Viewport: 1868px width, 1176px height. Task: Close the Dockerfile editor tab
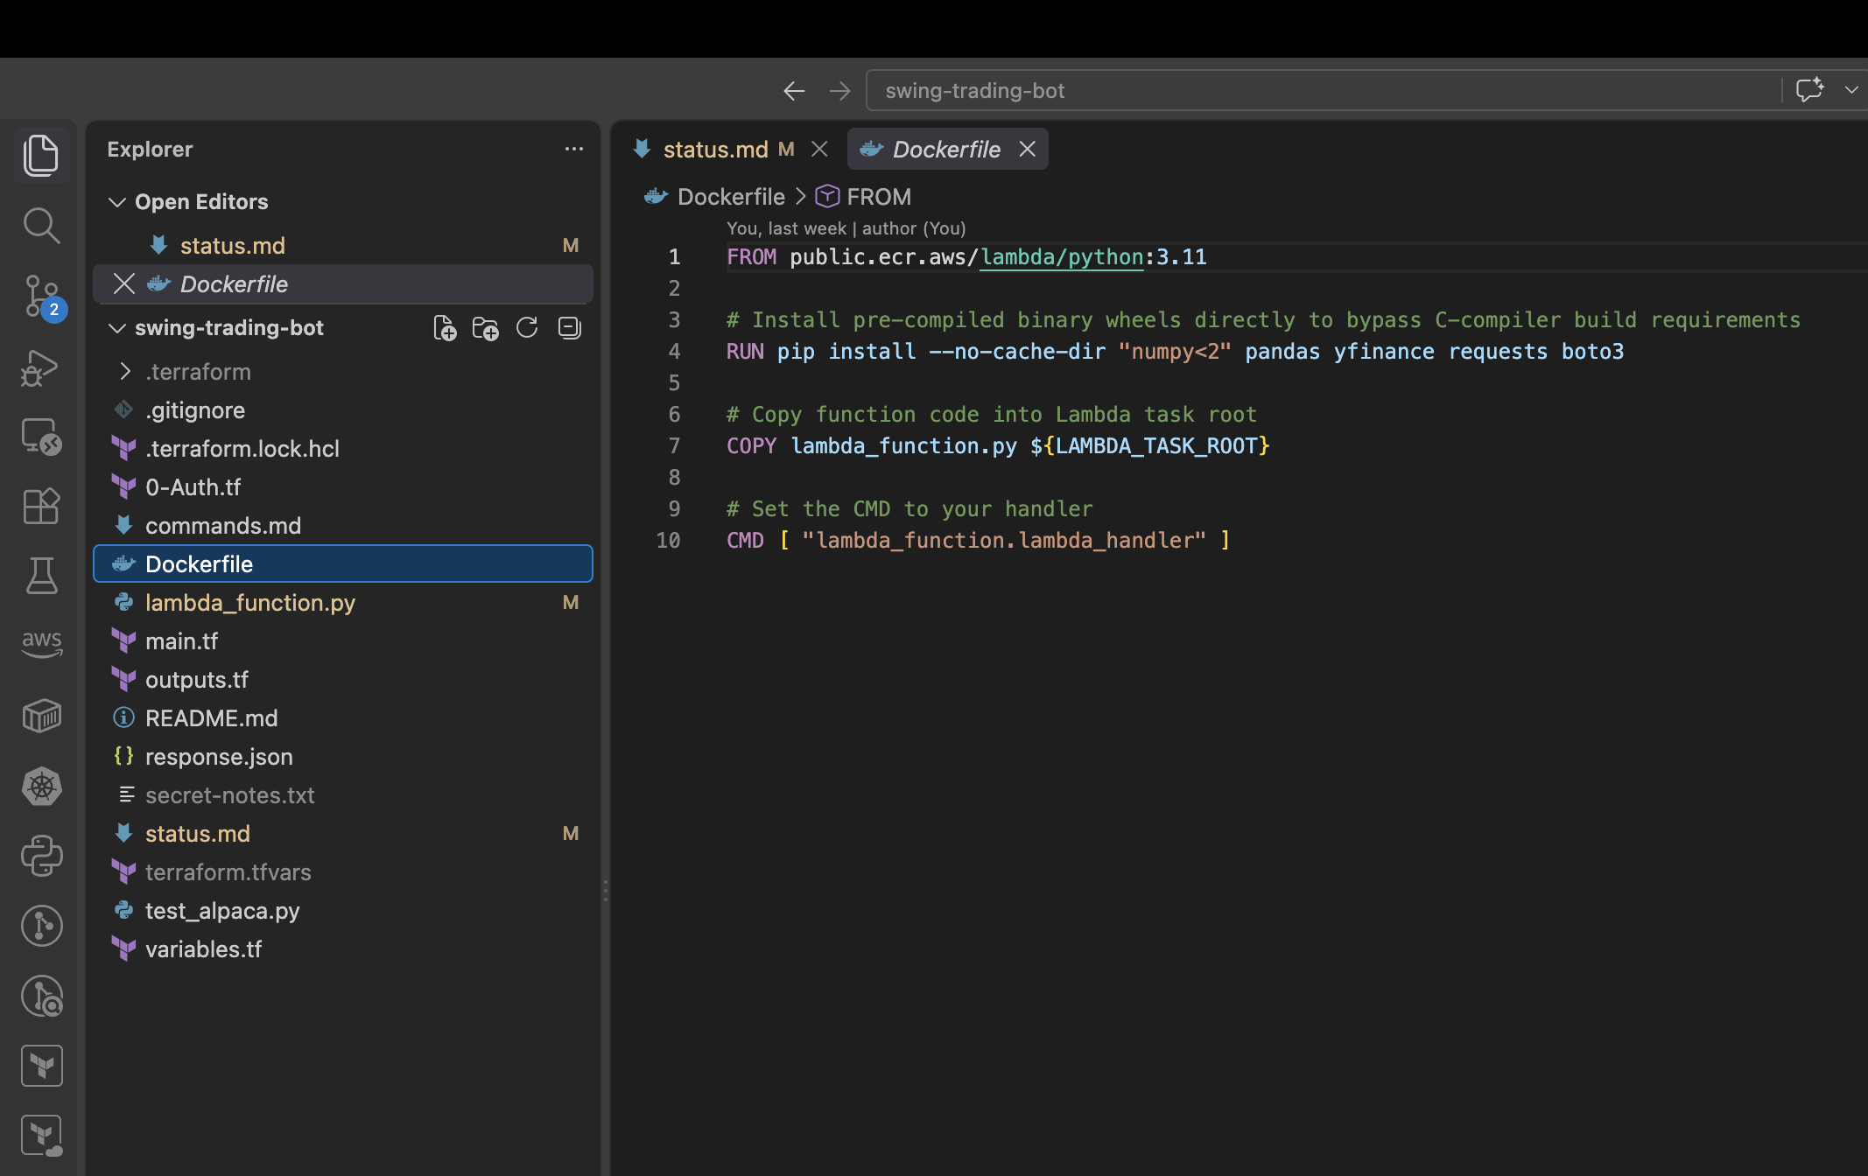tap(1027, 150)
